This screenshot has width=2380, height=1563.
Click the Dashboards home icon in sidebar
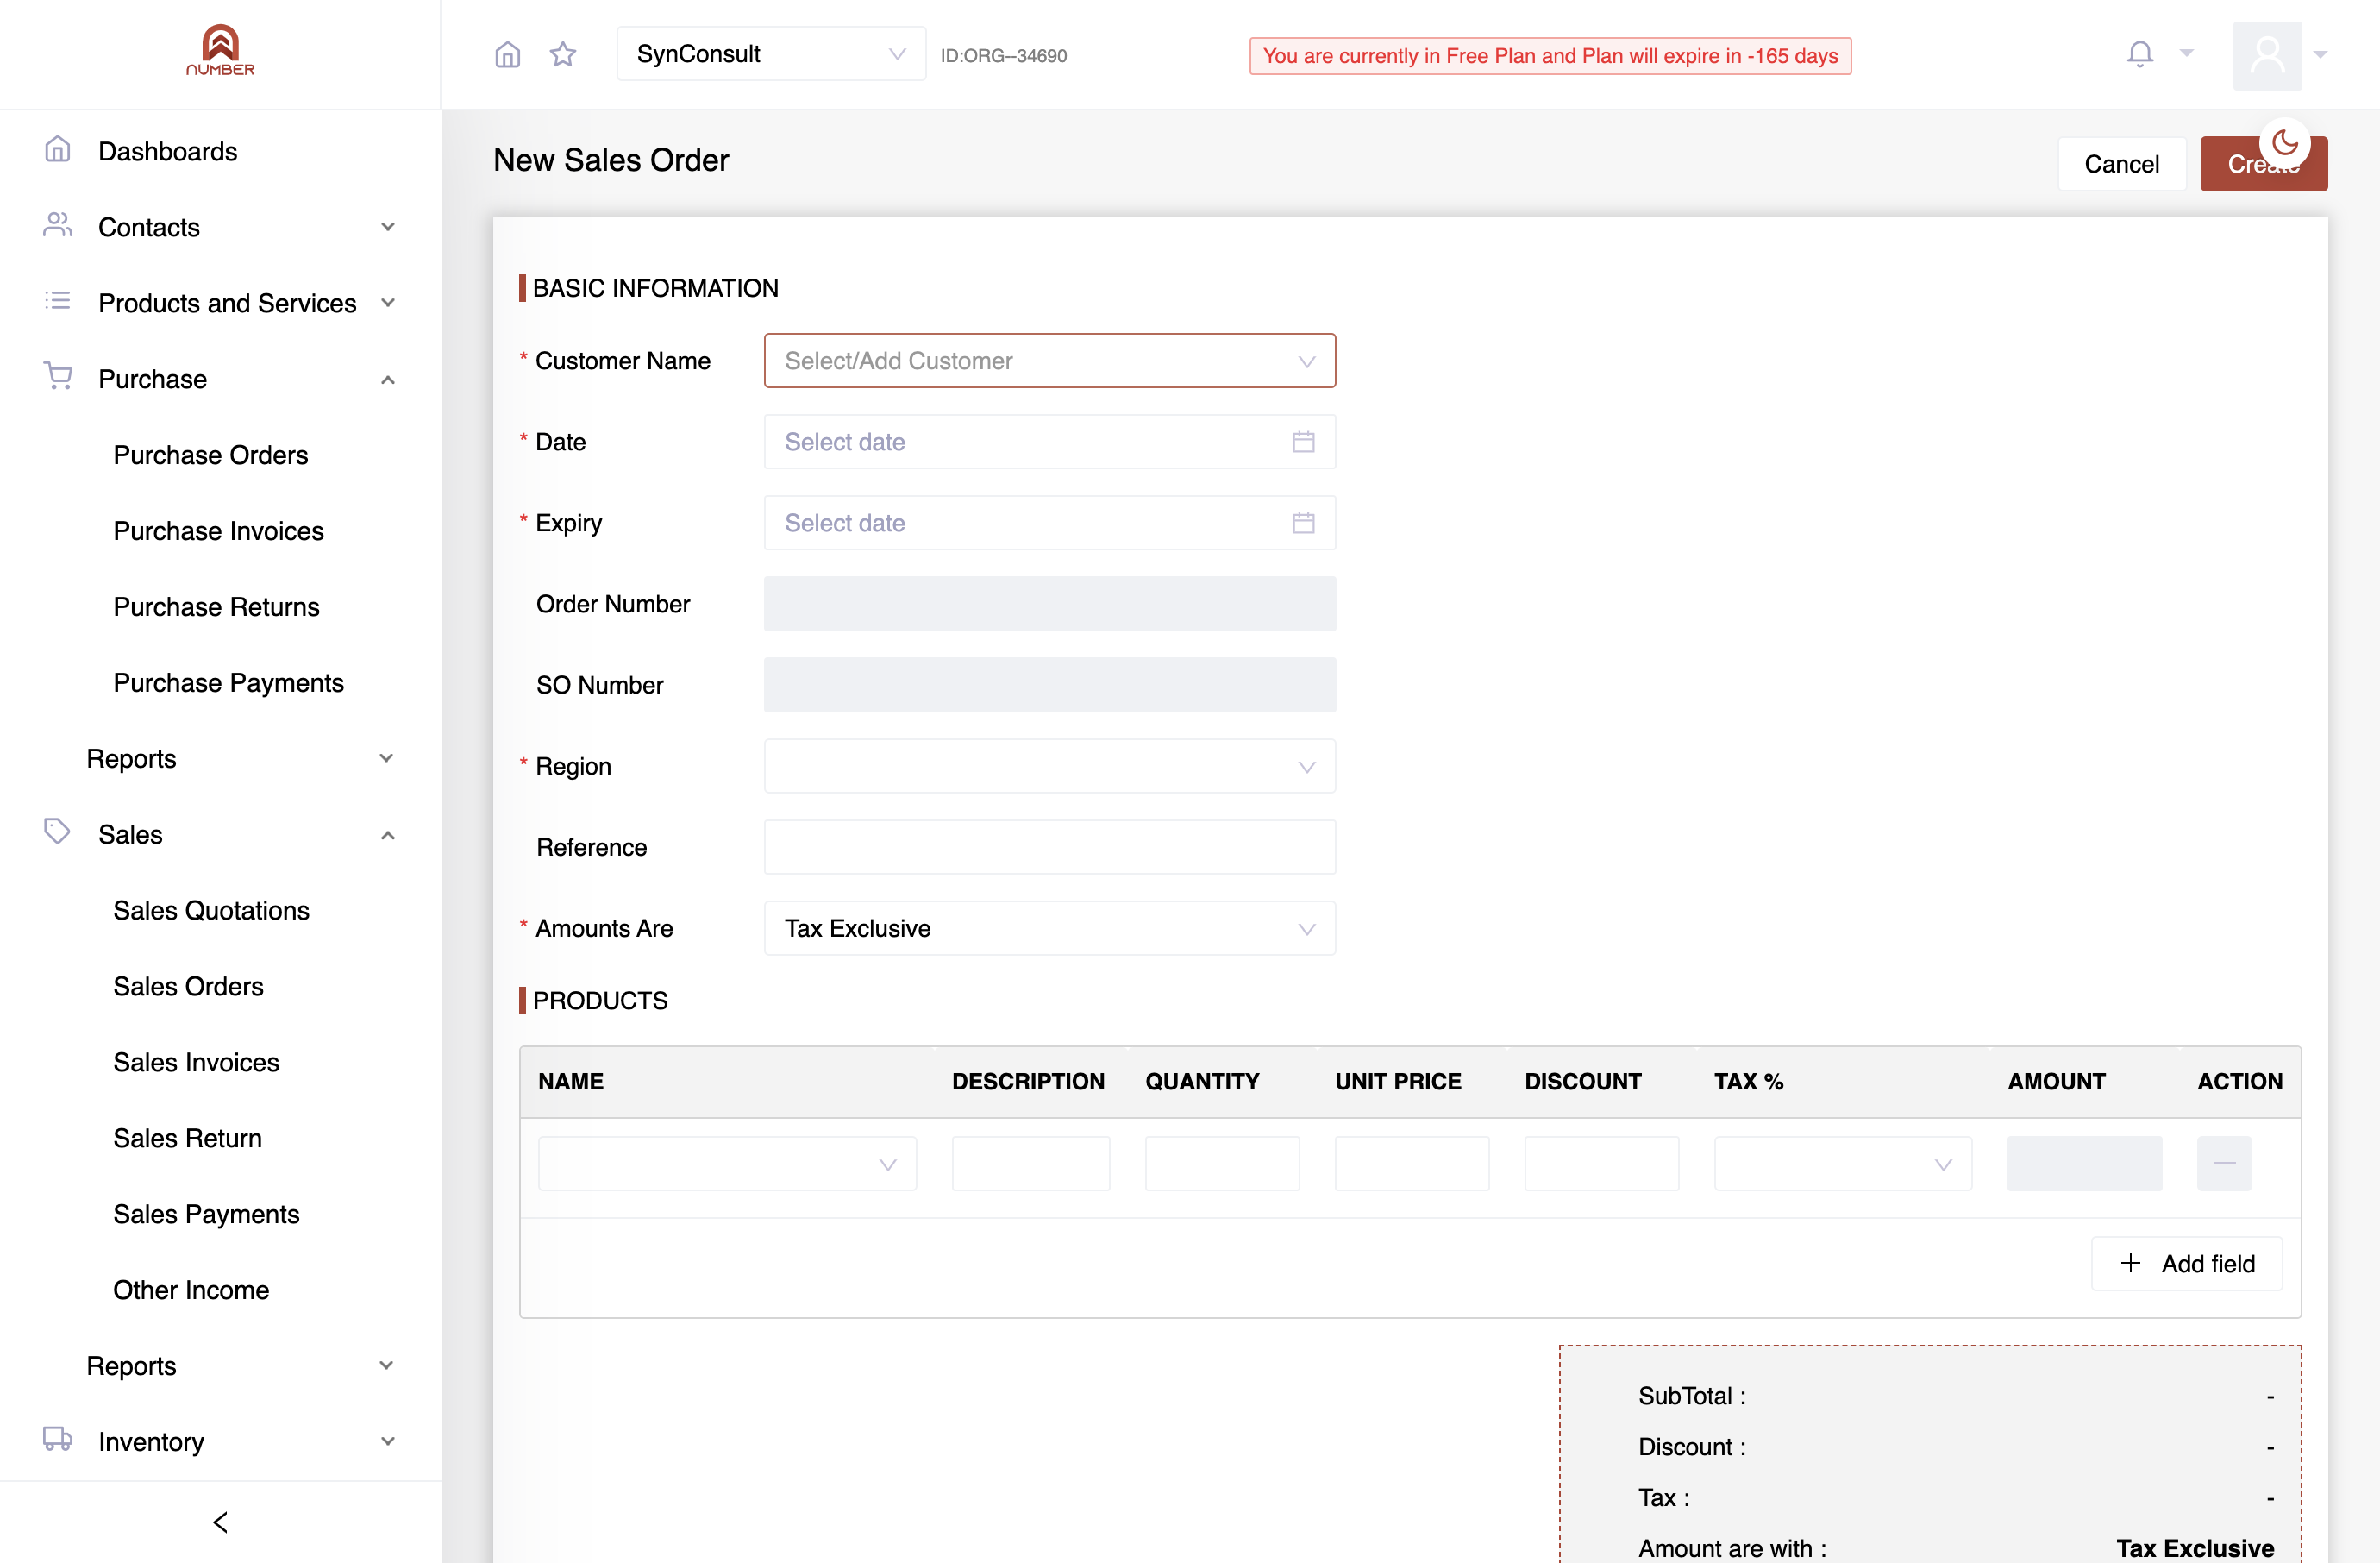58,150
